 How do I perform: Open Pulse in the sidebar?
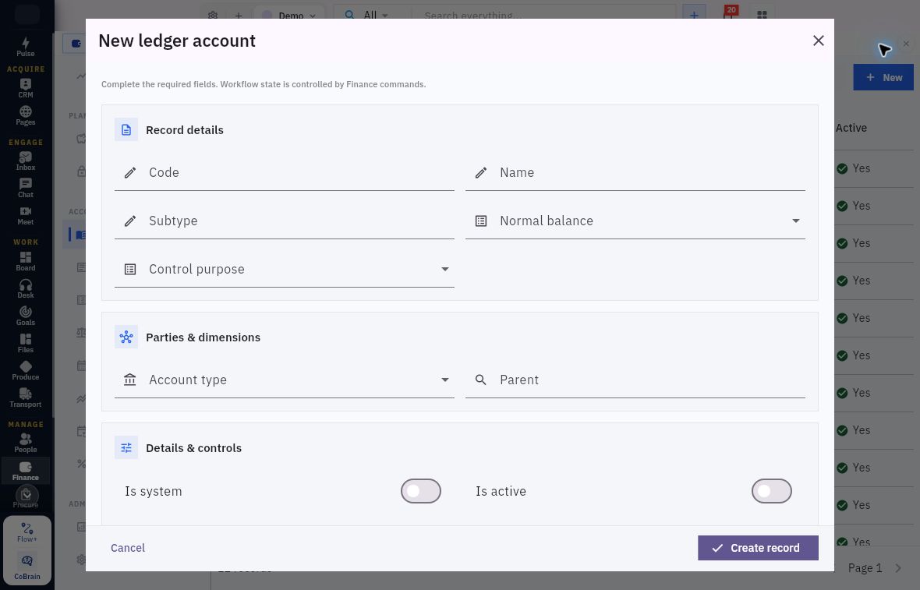tap(25, 47)
